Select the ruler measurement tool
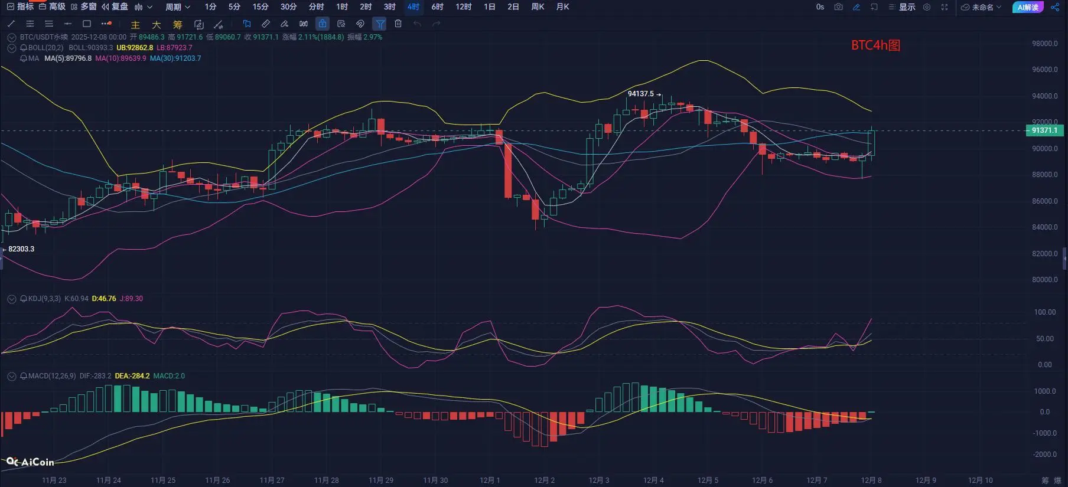1068x487 pixels. click(266, 24)
